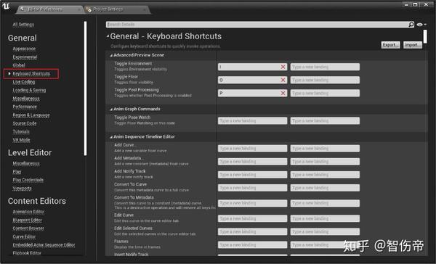The height and width of the screenshot is (264, 436).
Task: Open the Region & Language settings
Action: click(31, 115)
